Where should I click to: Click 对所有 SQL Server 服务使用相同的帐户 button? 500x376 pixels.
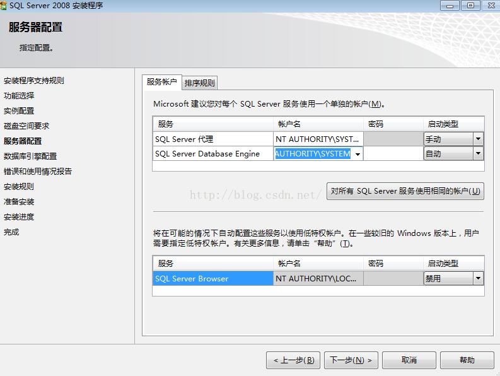pyautogui.click(x=405, y=191)
